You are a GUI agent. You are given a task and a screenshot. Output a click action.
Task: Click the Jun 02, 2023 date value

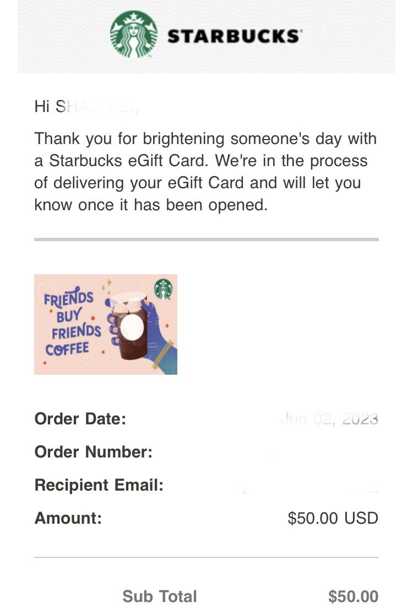[330, 419]
